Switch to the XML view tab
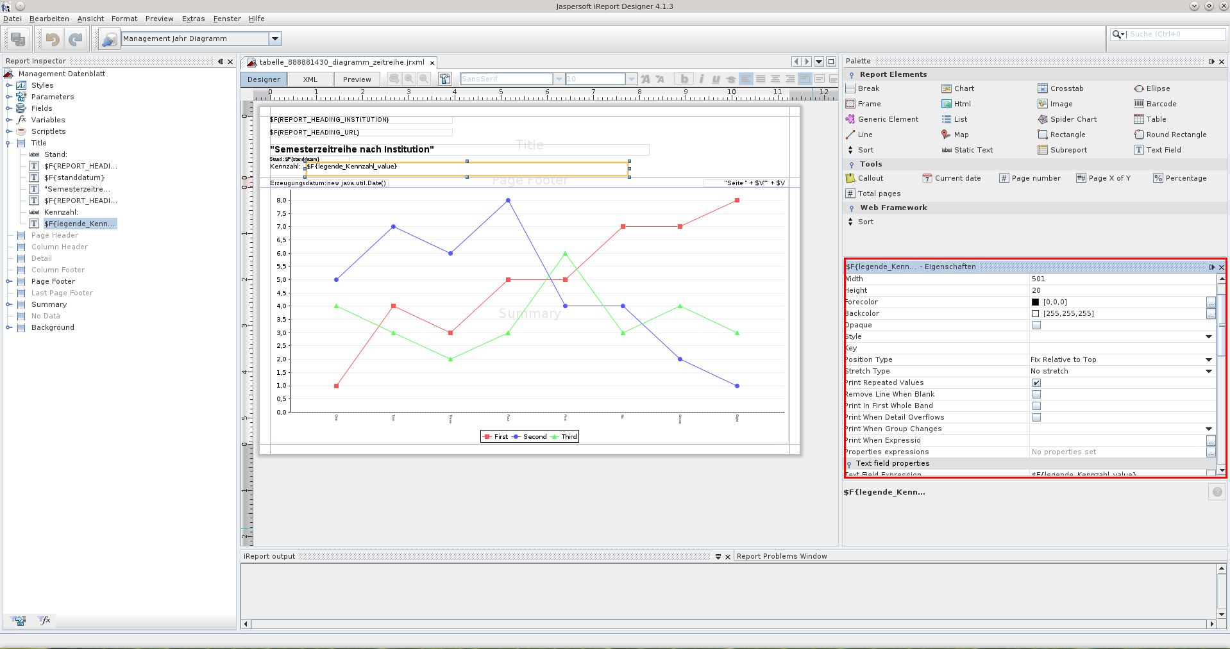Viewport: 1230px width, 649px height. click(310, 79)
